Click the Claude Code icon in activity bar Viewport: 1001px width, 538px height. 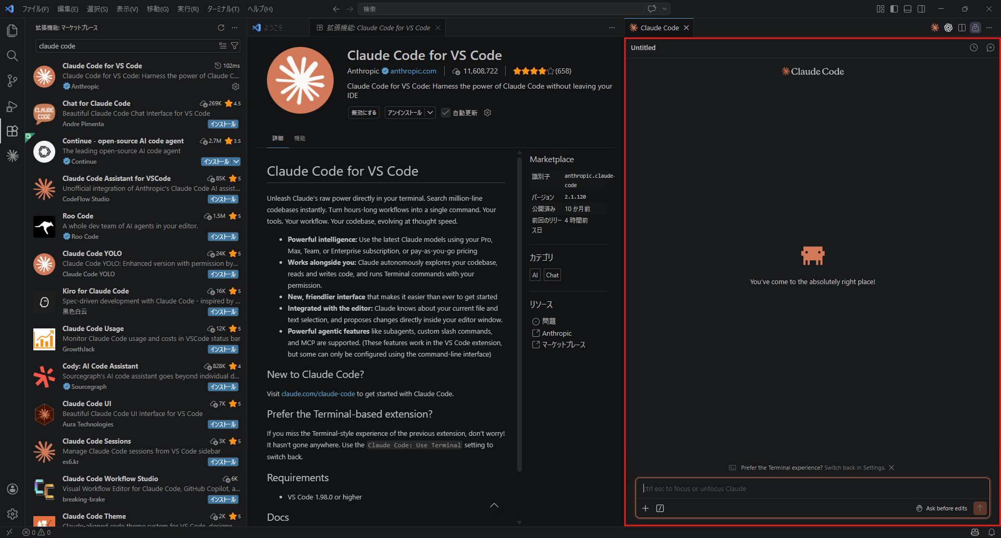click(x=12, y=156)
